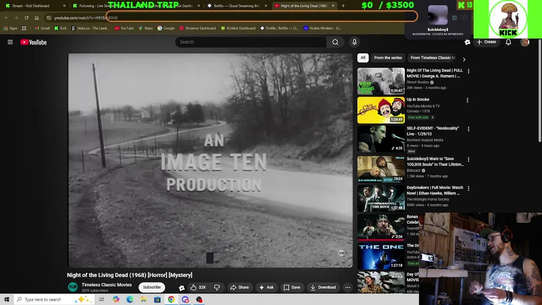This screenshot has width=542, height=305.
Task: Reload the page in browser toolbar
Action: coord(26,18)
